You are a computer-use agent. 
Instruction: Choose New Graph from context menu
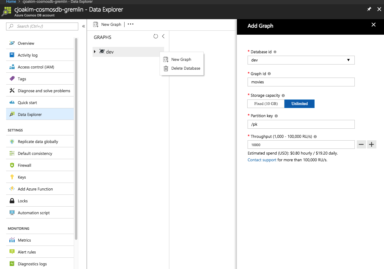182,60
